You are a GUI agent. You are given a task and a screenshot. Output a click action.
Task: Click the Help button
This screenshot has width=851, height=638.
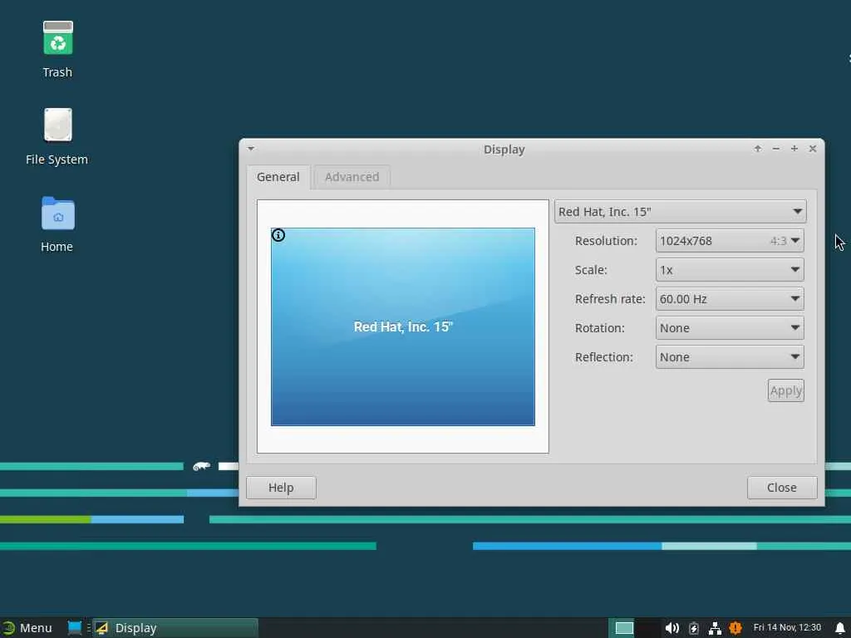click(281, 488)
